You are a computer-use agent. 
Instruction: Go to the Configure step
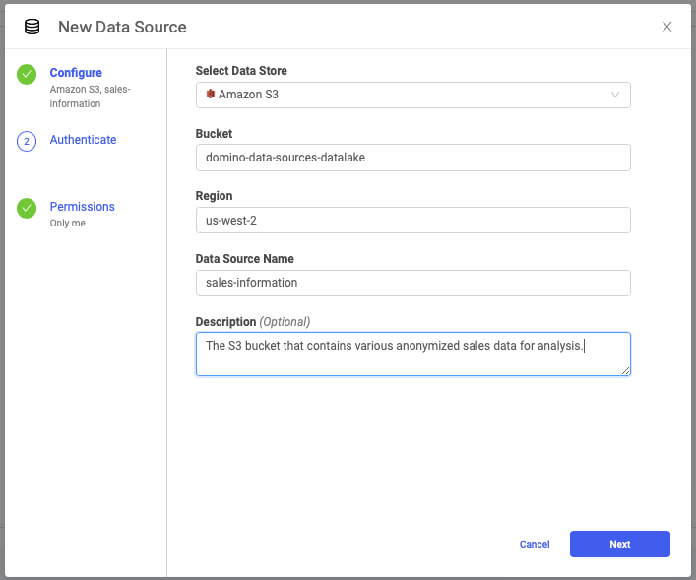pos(76,73)
